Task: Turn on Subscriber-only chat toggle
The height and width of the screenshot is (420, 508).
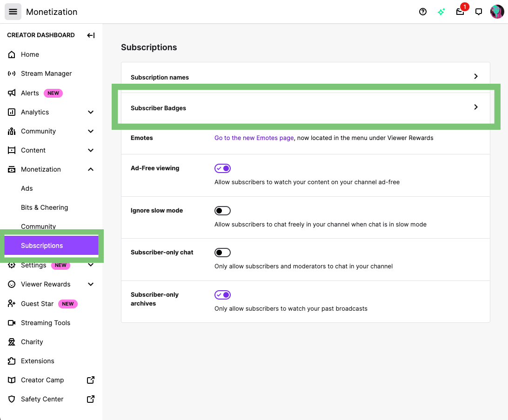Action: 222,253
